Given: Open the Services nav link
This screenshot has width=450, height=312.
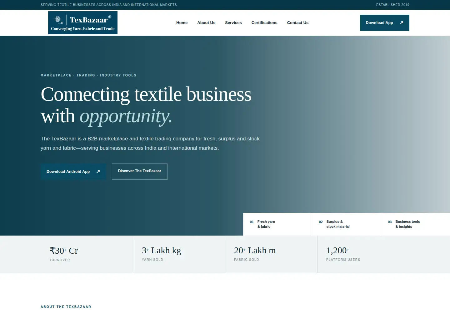Looking at the screenshot, I should 233,23.
